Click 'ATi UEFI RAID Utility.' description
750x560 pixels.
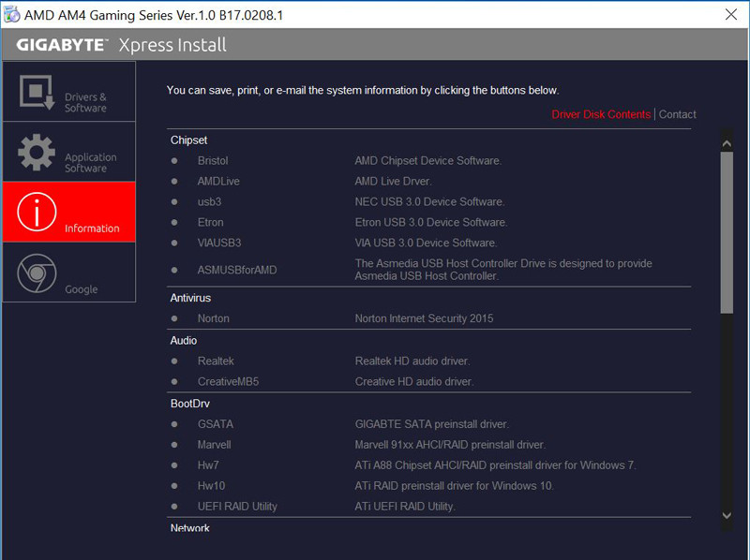pos(405,507)
